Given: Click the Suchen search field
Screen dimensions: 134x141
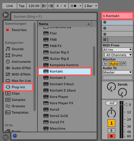Looking at the screenshot, I should (x=54, y=17).
